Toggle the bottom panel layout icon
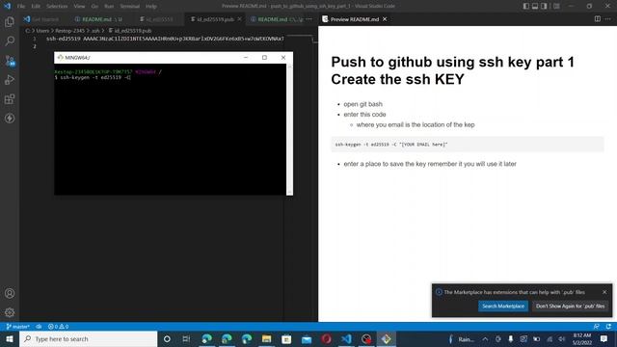Image resolution: width=617 pixels, height=347 pixels. point(535,6)
